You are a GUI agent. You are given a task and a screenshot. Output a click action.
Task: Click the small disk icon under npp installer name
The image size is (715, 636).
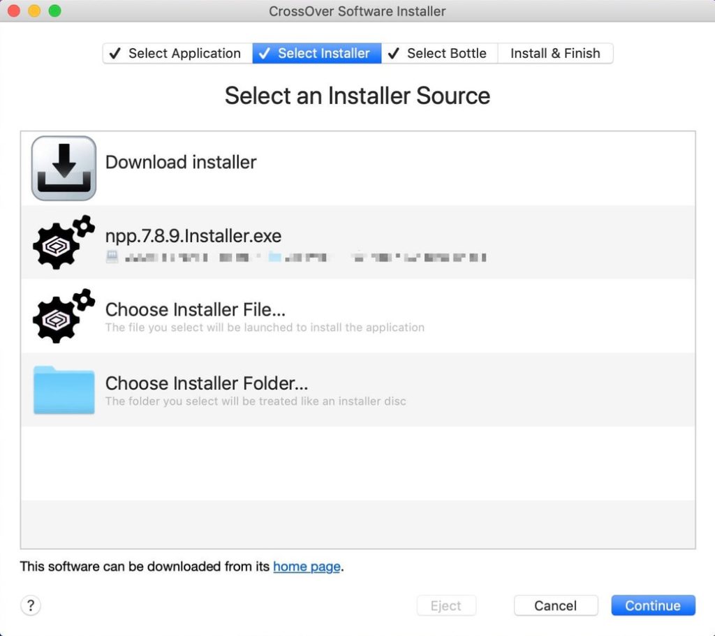pos(112,257)
